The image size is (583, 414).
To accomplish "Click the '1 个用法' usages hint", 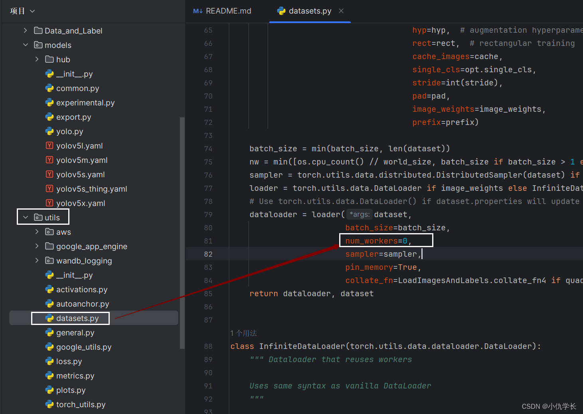I will tap(243, 333).
